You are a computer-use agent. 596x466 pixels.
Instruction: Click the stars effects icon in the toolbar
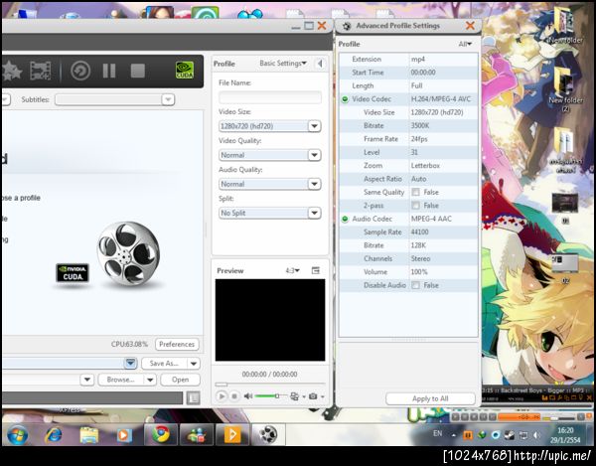coord(11,72)
